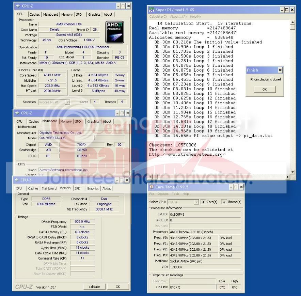
Task: Select the Graphics tab in top CPU-Z
Action: pyautogui.click(x=94, y=14)
